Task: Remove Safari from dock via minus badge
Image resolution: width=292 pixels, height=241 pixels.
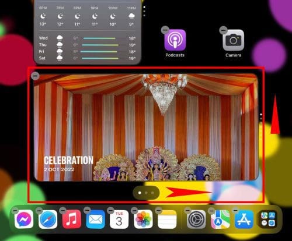Action: click(39, 210)
